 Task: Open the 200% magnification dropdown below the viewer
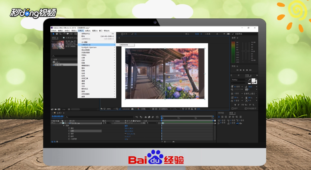(x=111, y=109)
